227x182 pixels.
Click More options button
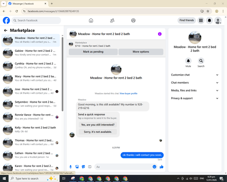pos(141,52)
